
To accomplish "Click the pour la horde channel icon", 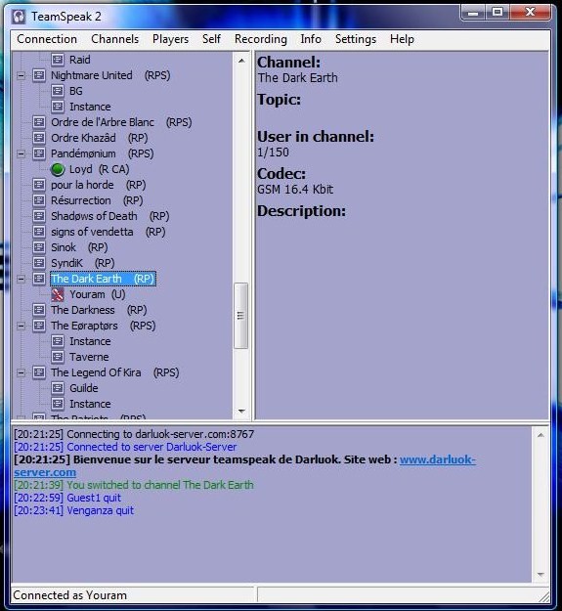I will pos(39,185).
